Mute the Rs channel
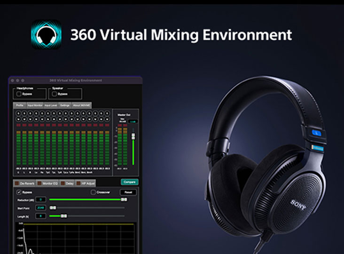 point(42,119)
